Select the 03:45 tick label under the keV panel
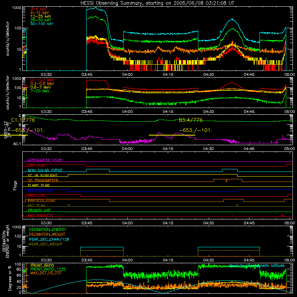Viewport: 297px width, 297px height. [87, 75]
